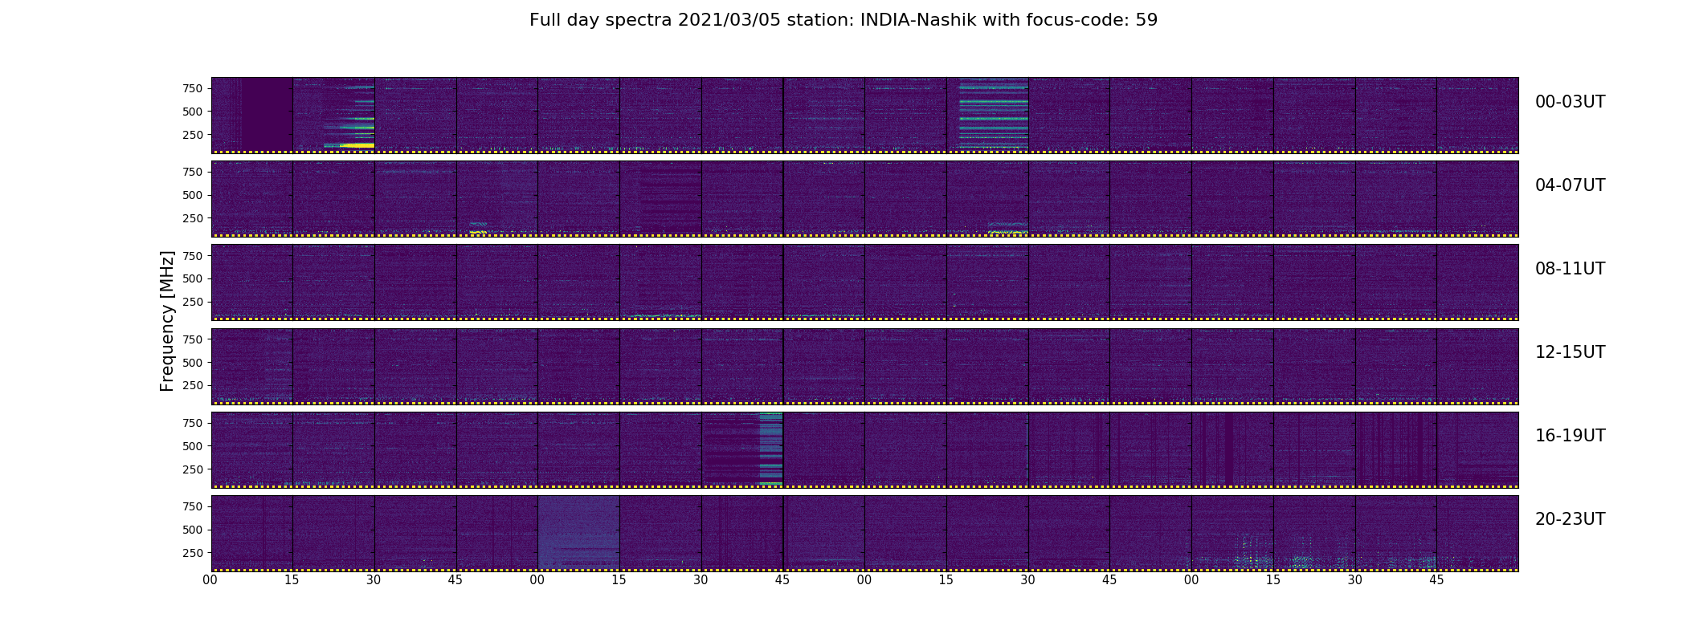The image size is (1687, 642).
Task: Click the rightmost "45" time axis tick
Action: point(1436,580)
